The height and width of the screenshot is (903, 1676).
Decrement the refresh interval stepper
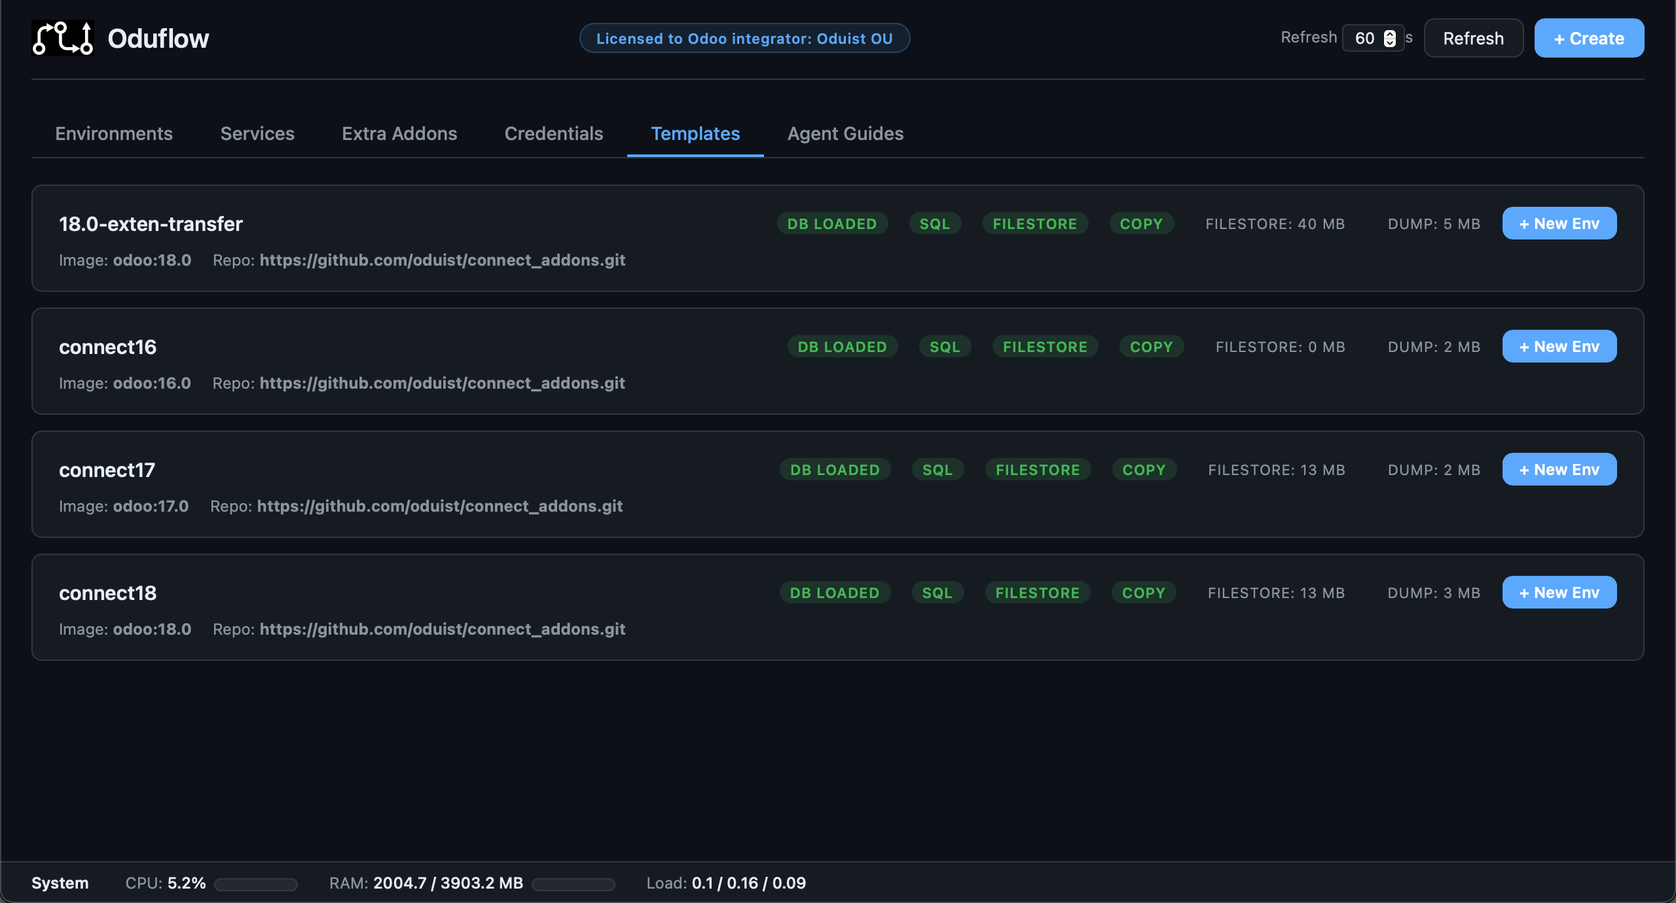pos(1389,43)
